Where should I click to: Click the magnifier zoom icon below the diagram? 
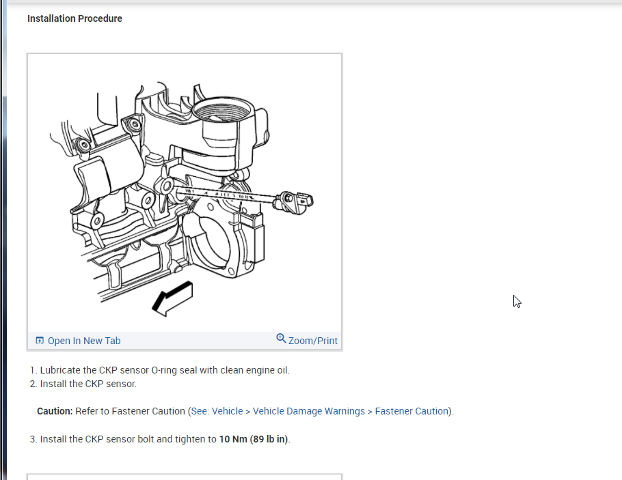(281, 339)
